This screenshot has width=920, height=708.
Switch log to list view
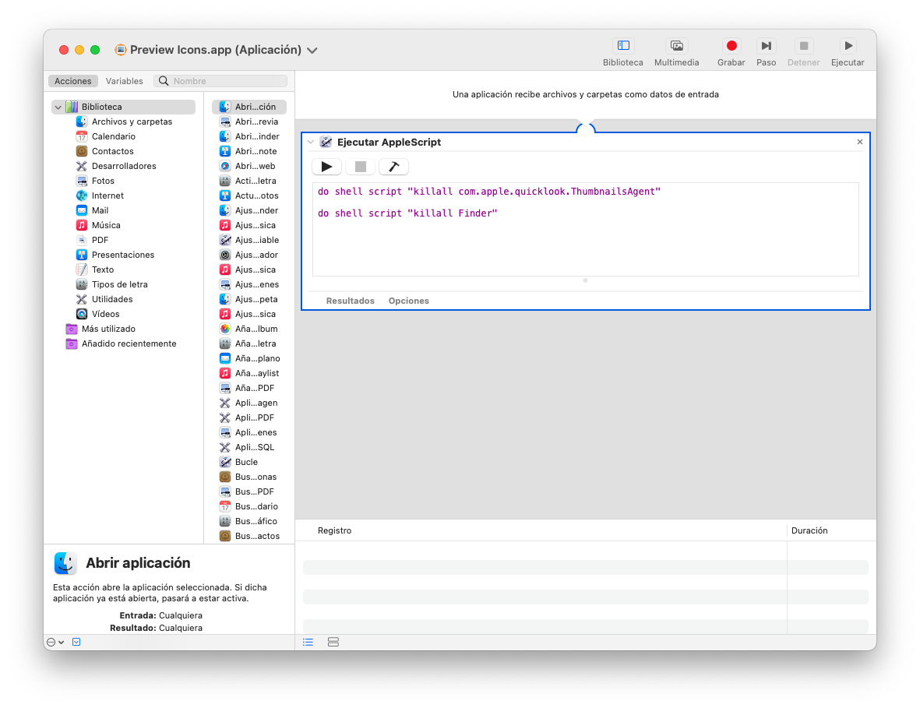(308, 643)
